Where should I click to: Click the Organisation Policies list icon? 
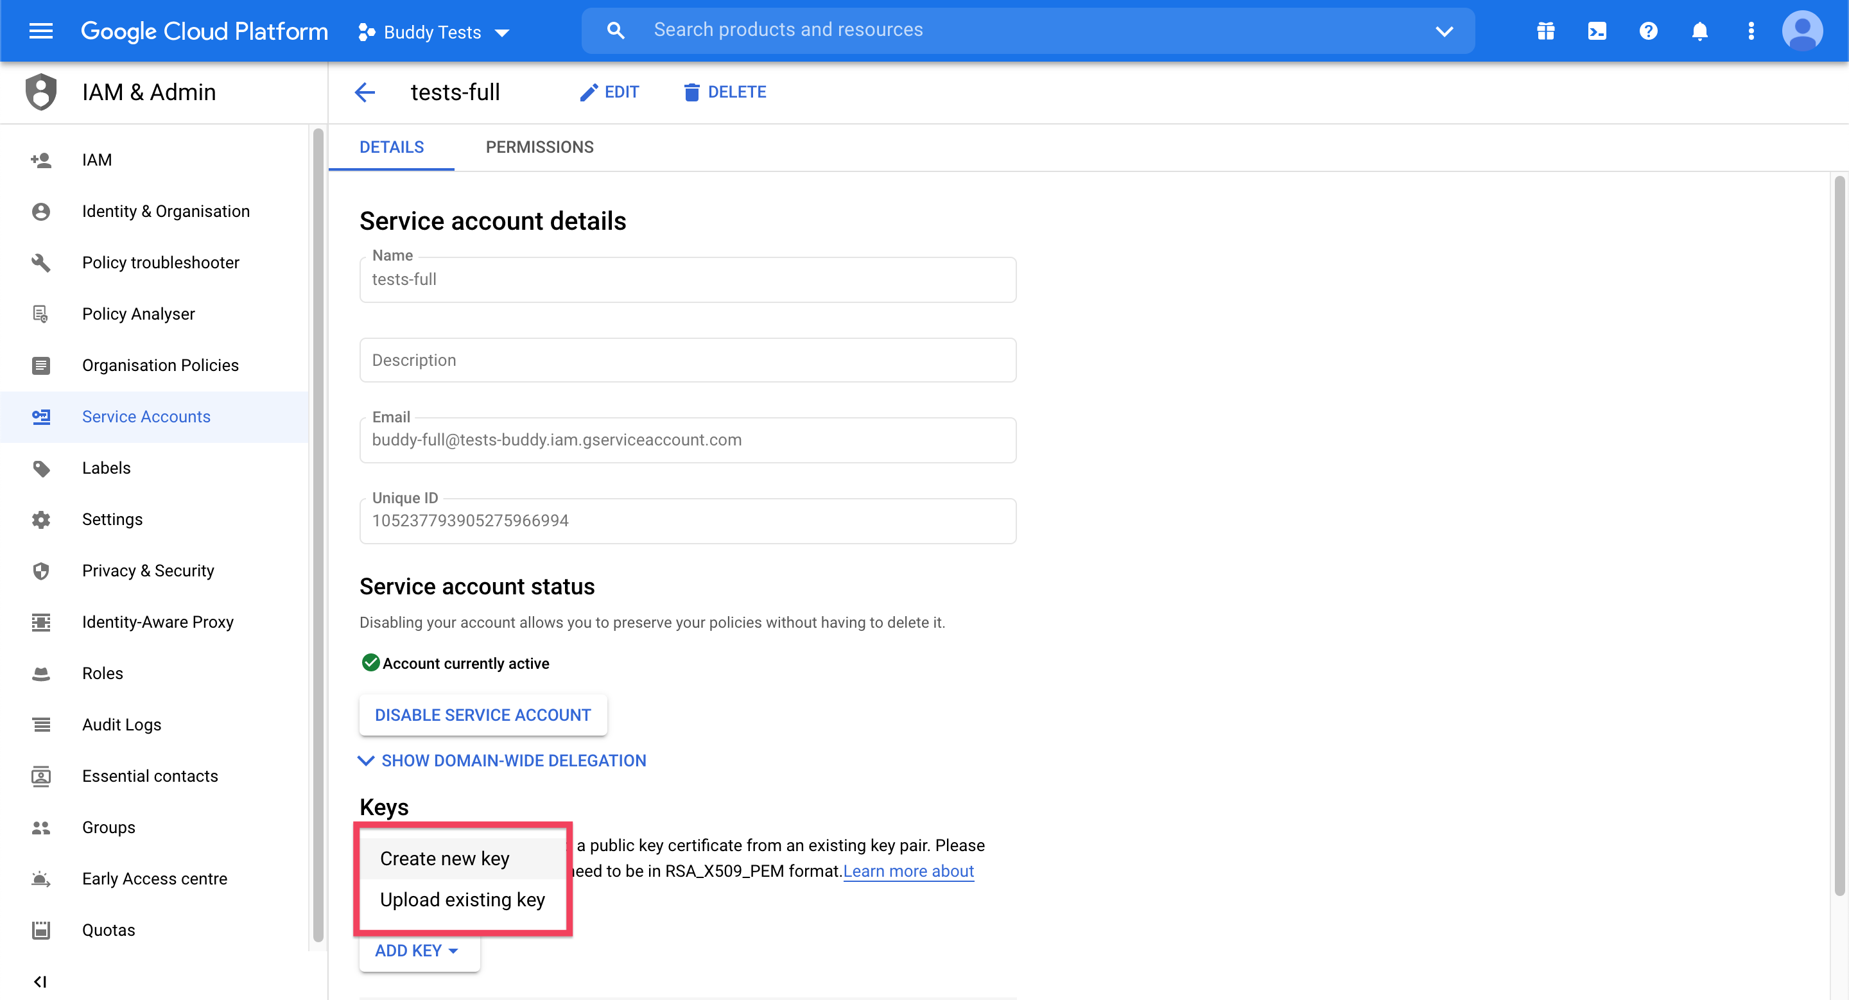(x=41, y=365)
